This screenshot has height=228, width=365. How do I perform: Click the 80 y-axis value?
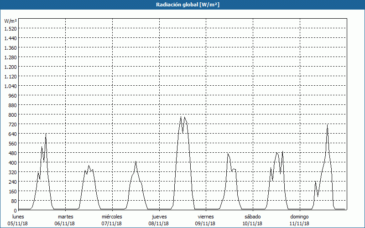pos(14,201)
